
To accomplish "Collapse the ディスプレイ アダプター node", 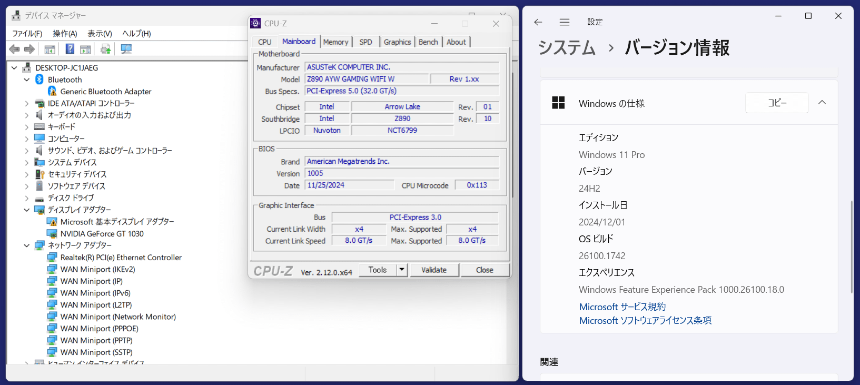I will pos(27,210).
